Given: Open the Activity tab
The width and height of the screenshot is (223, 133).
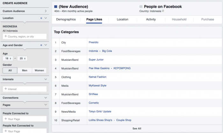Looking at the screenshot, I should [x=151, y=19].
